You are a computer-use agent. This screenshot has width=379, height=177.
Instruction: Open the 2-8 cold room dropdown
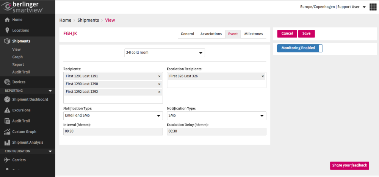click(165, 53)
